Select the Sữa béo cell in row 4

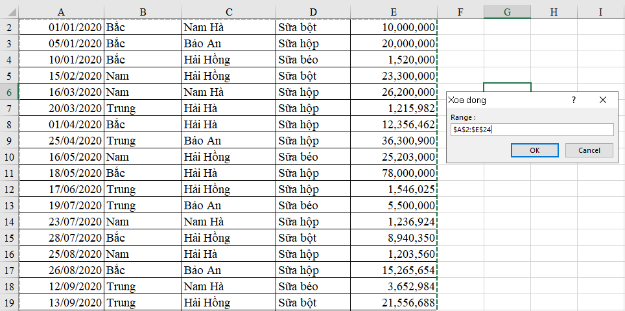tap(312, 60)
